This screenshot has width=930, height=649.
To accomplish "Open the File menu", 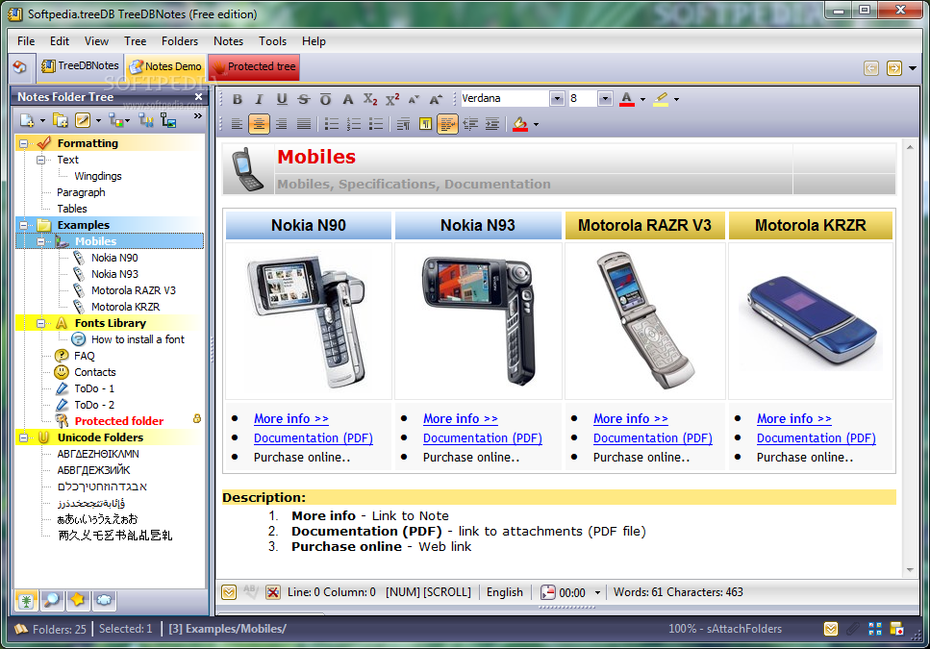I will pos(26,41).
